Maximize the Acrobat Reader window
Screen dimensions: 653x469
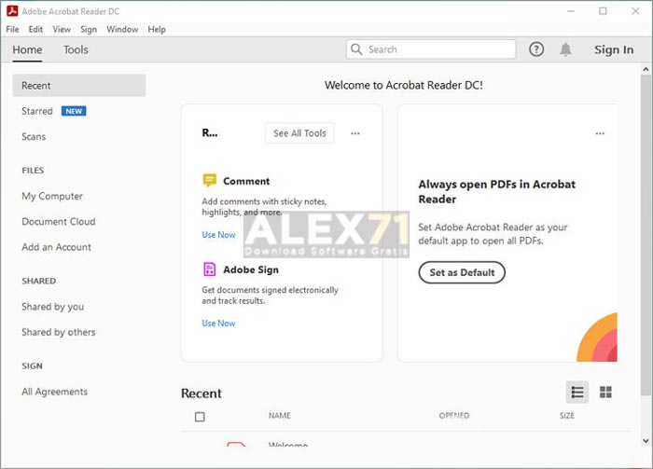tap(603, 11)
